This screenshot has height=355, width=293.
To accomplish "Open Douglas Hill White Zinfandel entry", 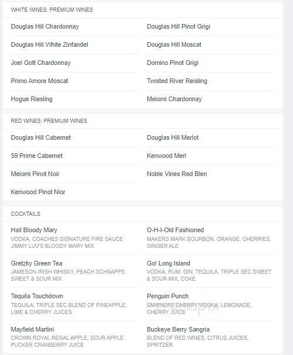I will pos(49,44).
